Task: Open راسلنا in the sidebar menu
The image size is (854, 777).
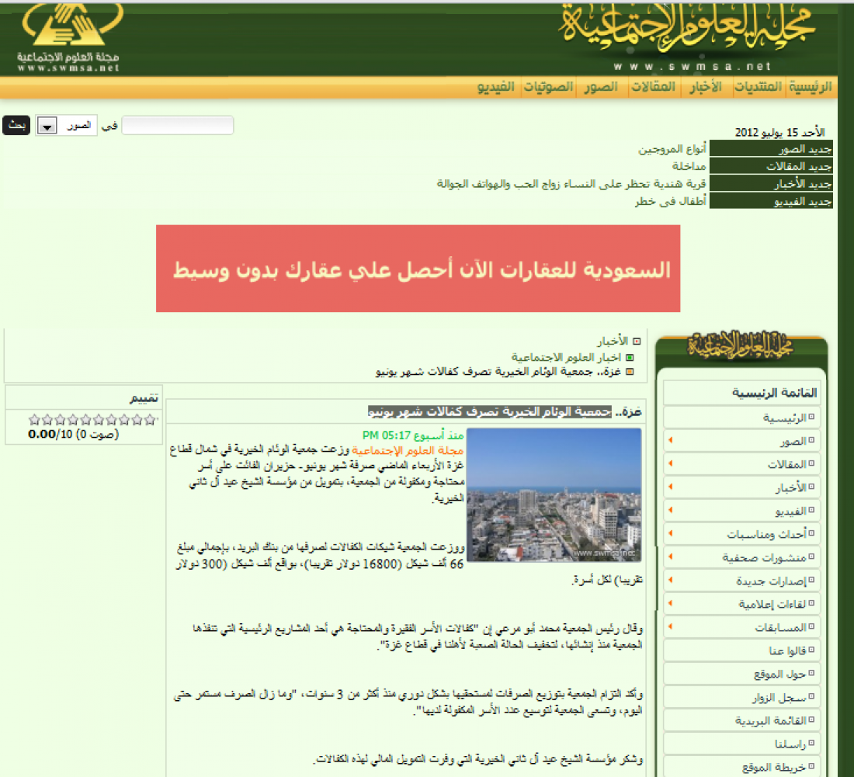Action: [x=741, y=744]
